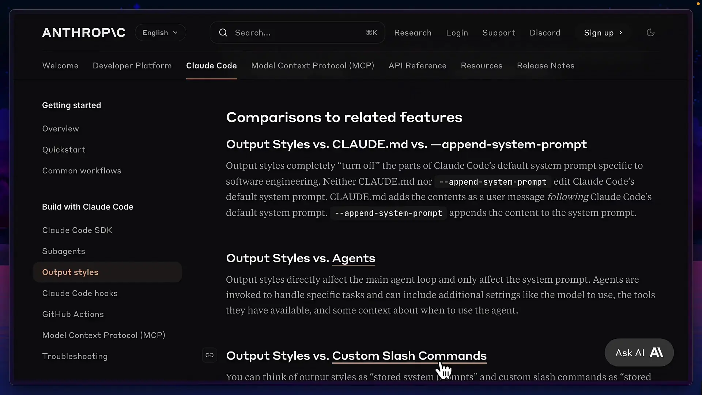The image size is (702, 395).
Task: Select Output styles in the sidebar
Action: pyautogui.click(x=107, y=272)
